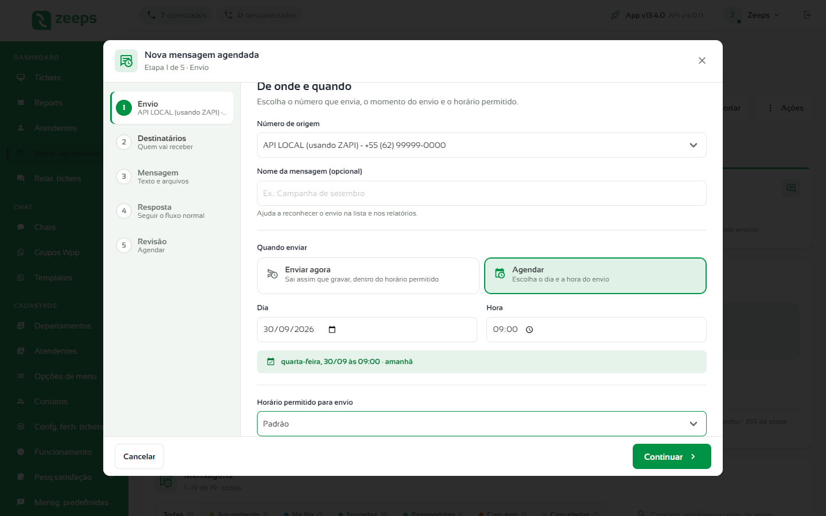Click the Opções de menu sidebar icon
The image size is (826, 516).
[x=21, y=376]
